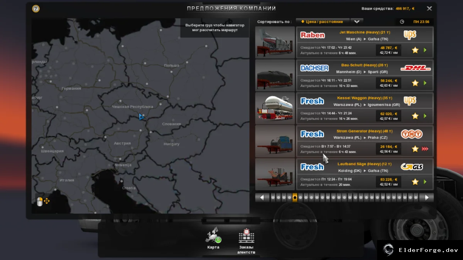This screenshot has width=463, height=260.
Task: Click the funds amount 466 917 €
Action: [406, 8]
